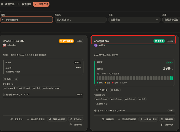Select the gpt-image-2 model chip
Screen dimensions: 180x132
(x=10, y=88)
